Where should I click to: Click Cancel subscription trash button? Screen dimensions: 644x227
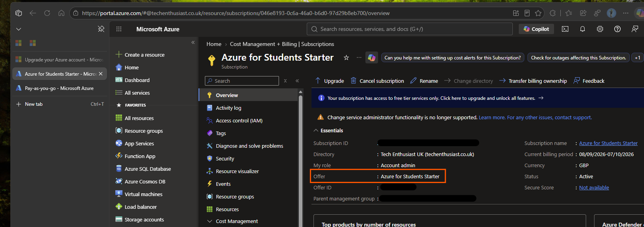coord(377,81)
